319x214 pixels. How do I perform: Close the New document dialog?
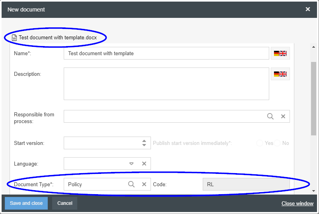pyautogui.click(x=308, y=9)
